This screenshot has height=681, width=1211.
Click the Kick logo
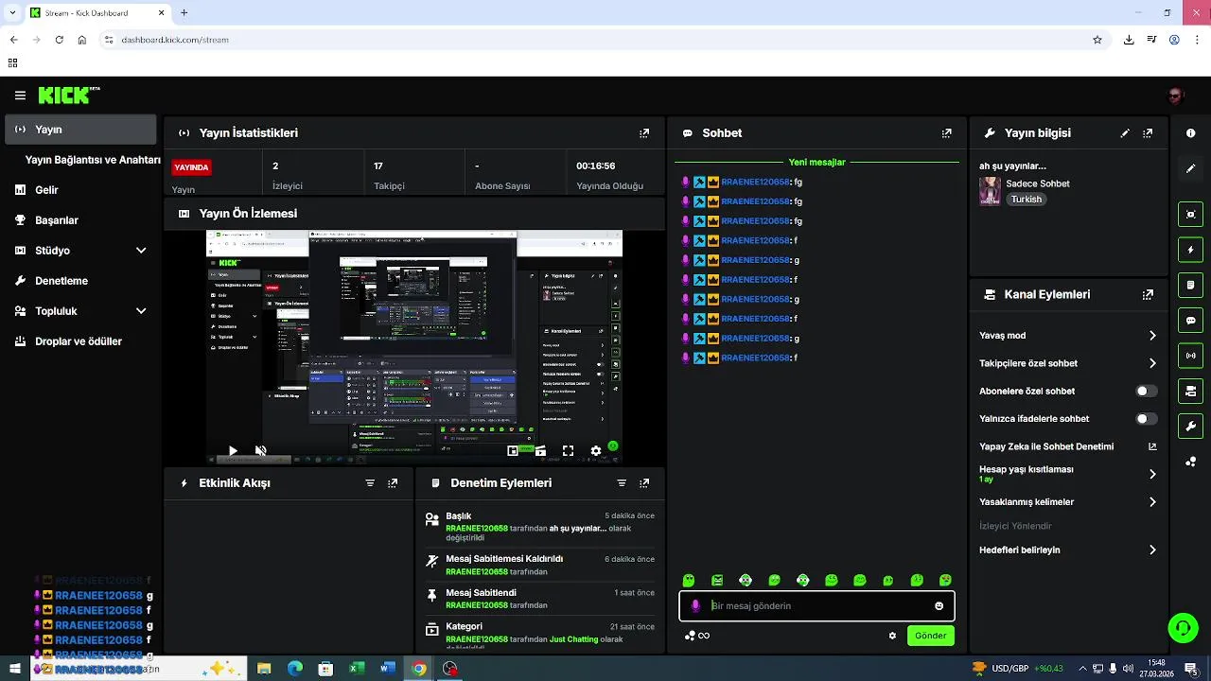pyautogui.click(x=68, y=95)
